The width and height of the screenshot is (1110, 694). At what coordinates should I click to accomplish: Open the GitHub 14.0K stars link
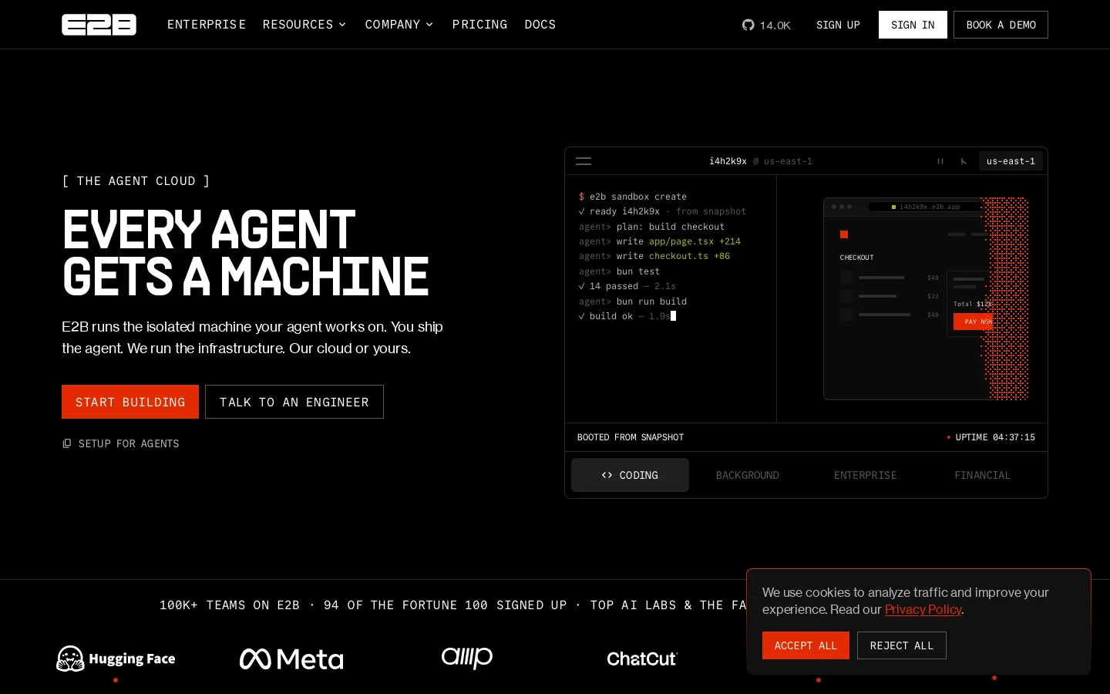tap(766, 25)
